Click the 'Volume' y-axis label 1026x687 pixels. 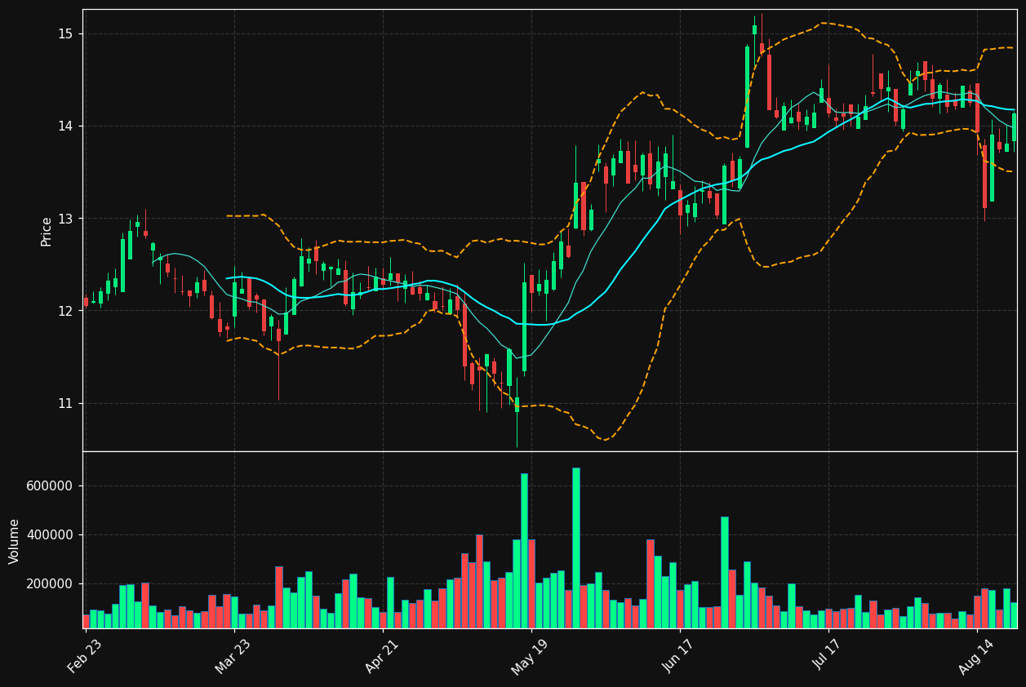coord(15,541)
